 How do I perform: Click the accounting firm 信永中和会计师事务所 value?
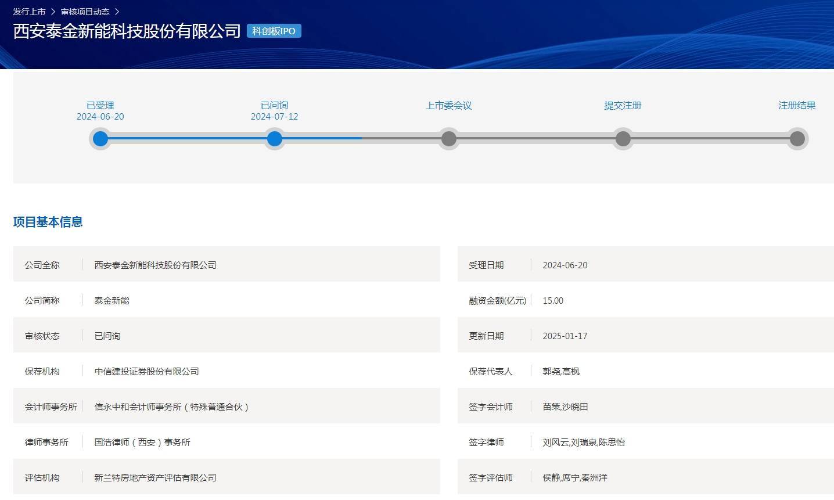171,407
